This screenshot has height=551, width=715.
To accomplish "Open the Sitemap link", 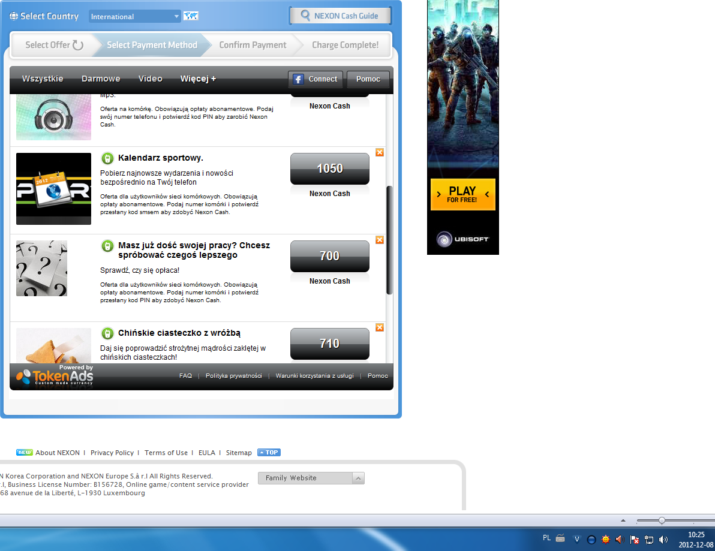I will tap(239, 453).
